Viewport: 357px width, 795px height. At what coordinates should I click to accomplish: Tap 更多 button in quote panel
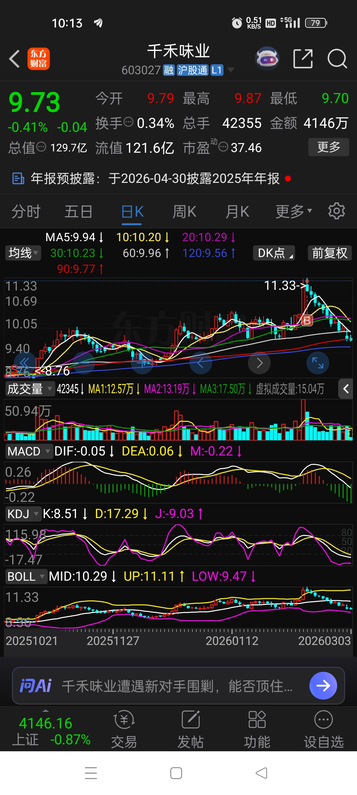pos(329,147)
